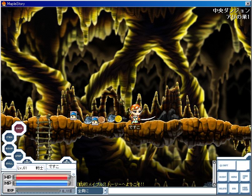Select the 全員に chat target box

(x=90, y=191)
